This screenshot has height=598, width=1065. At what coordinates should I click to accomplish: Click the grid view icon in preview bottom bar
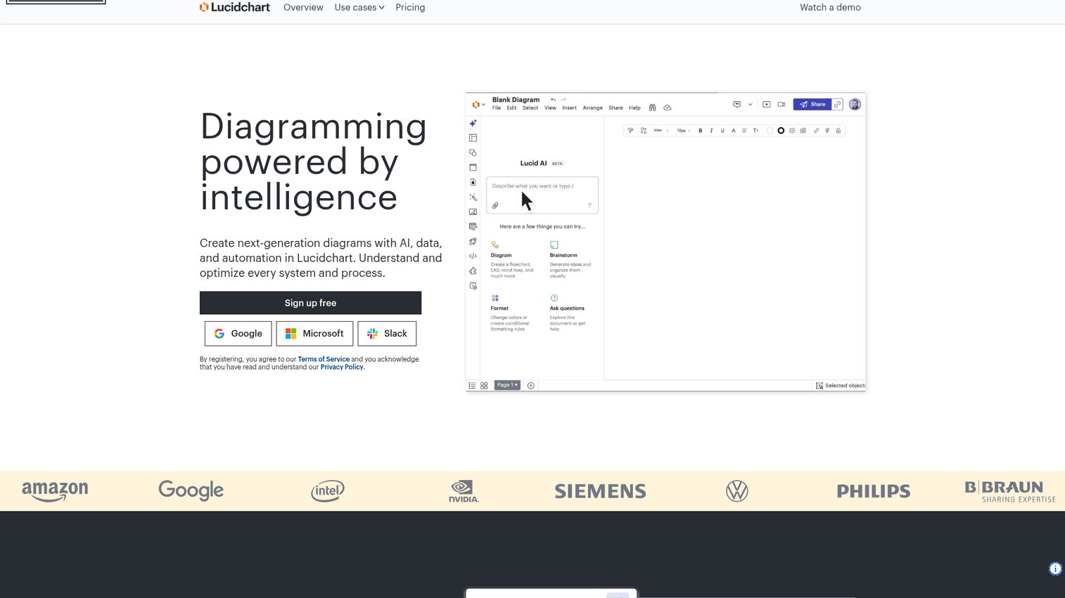484,386
